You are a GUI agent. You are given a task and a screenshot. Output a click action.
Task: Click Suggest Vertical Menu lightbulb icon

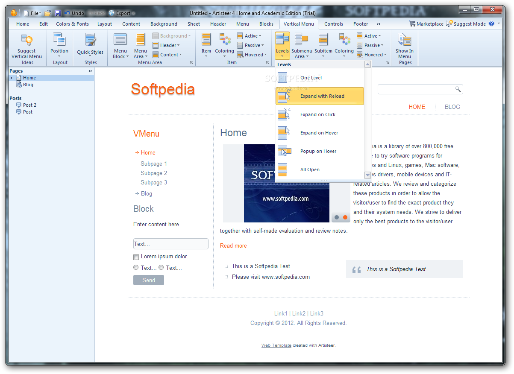26,40
